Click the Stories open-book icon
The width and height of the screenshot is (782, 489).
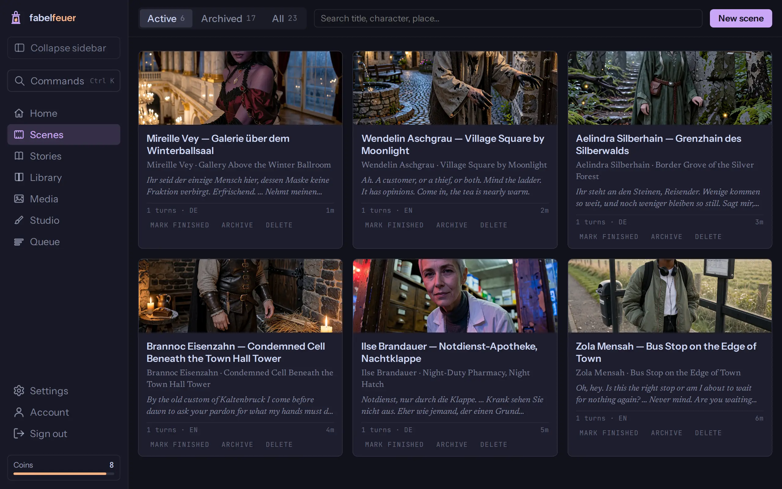tap(19, 156)
